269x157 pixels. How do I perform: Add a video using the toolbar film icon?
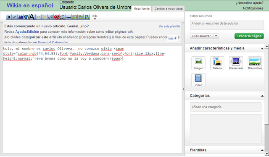click(87, 17)
